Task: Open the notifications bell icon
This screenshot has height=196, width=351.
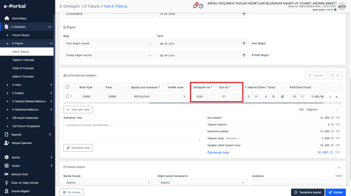Action: pos(195,6)
